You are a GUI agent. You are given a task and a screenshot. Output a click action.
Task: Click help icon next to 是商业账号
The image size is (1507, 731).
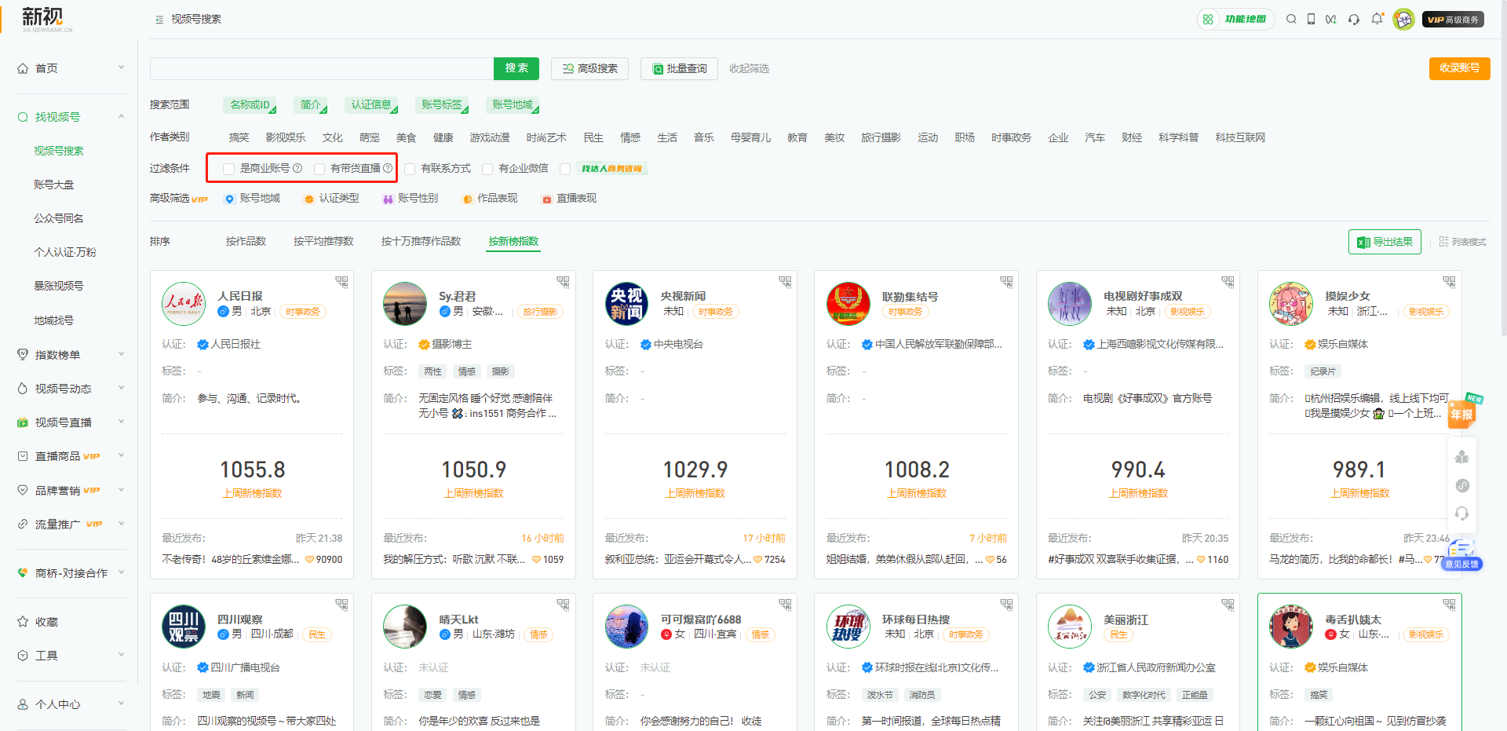click(297, 168)
